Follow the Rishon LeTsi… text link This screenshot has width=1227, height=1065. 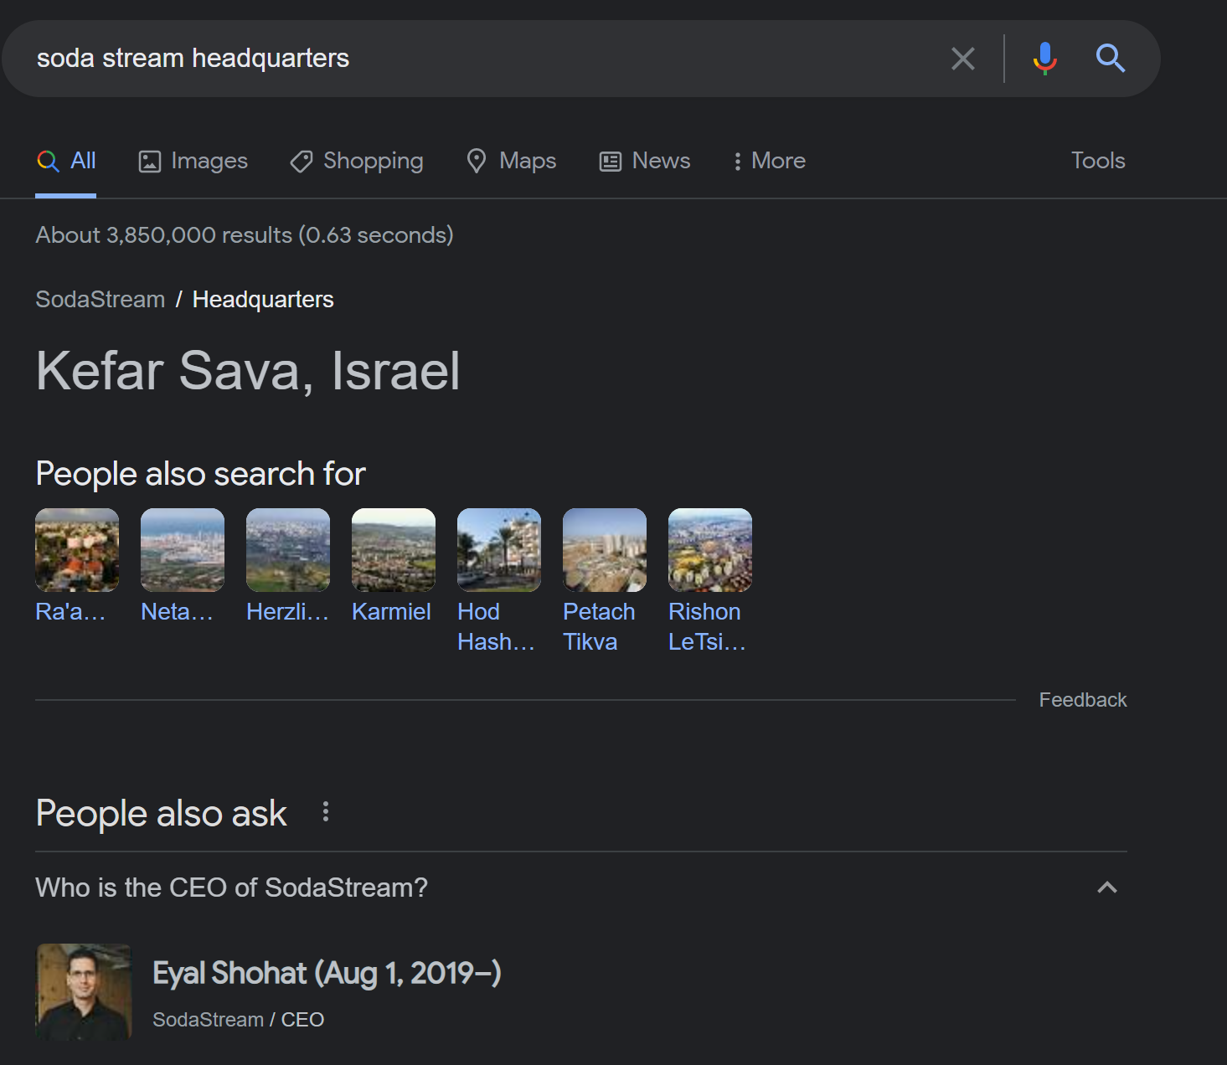coord(707,627)
